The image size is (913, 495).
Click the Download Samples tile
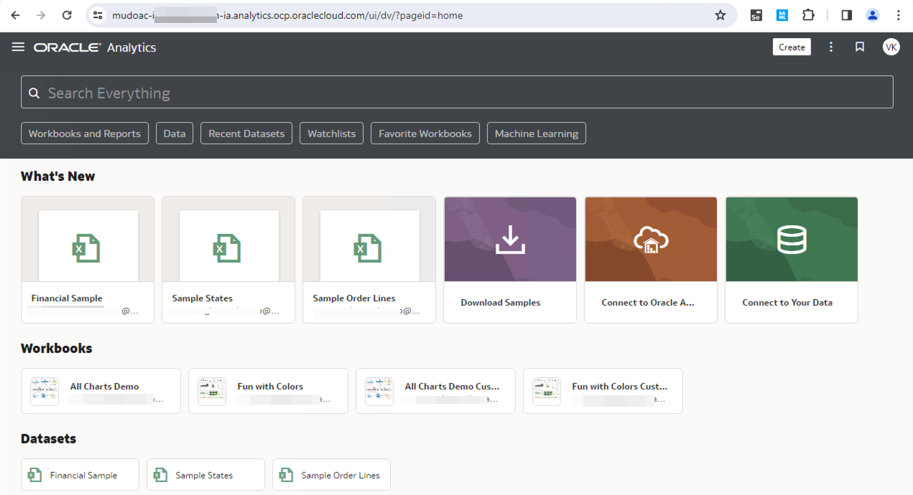point(510,260)
